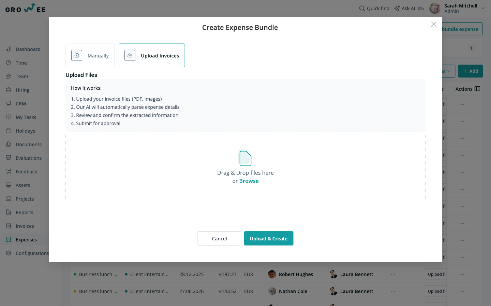Click the Quick find search icon
Viewport: 491px width, 306px height.
(362, 8)
